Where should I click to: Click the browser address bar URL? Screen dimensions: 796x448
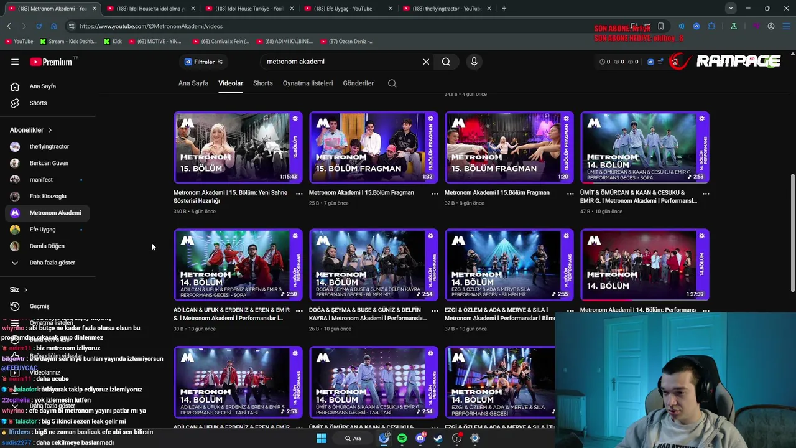[x=151, y=26]
